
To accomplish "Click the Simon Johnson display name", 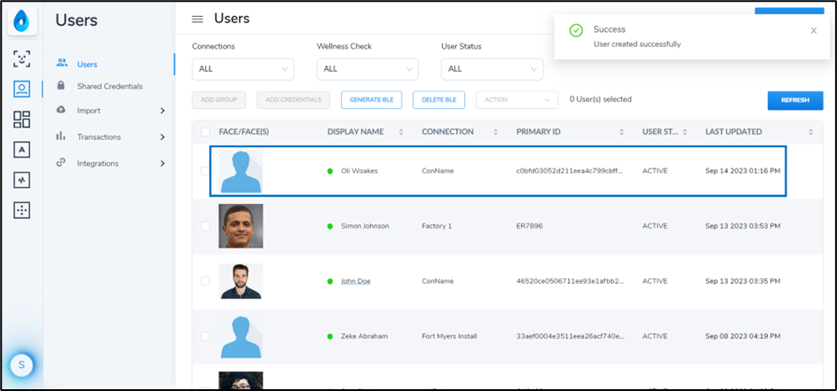I will click(x=365, y=226).
